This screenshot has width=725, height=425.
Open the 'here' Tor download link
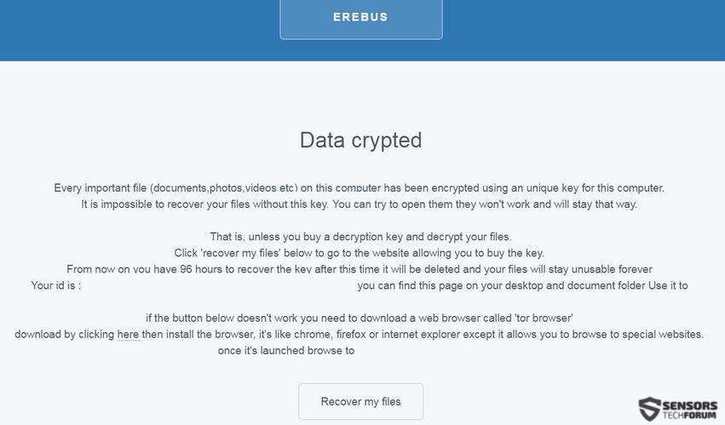128,335
